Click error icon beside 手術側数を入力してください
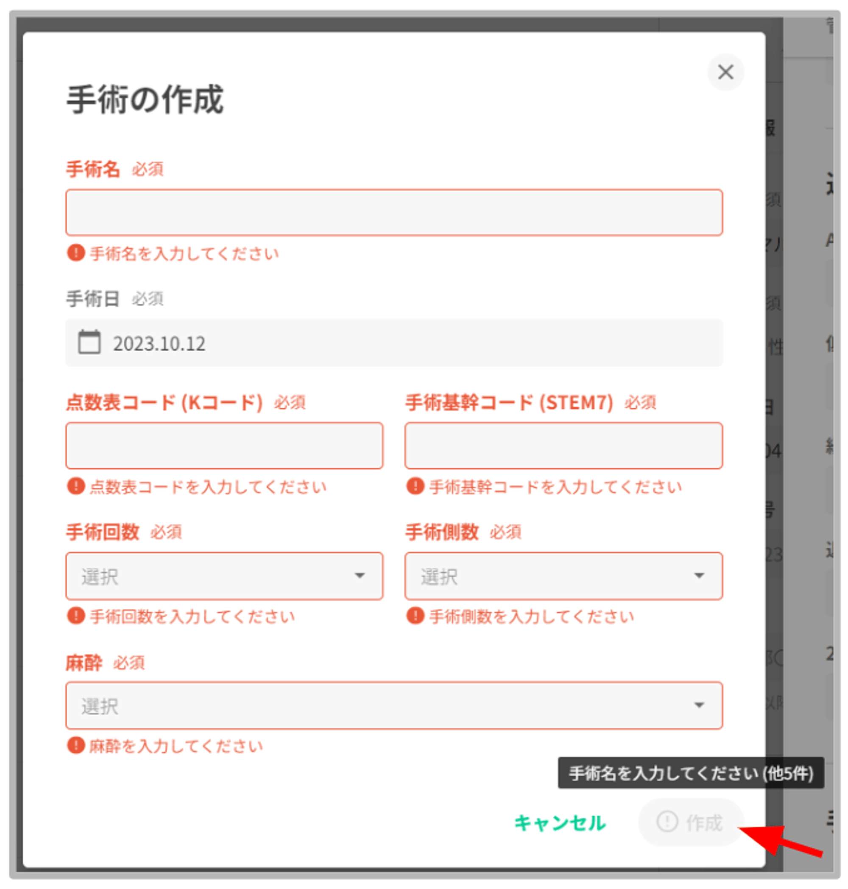Screen dimensions: 848x889 pyautogui.click(x=415, y=616)
